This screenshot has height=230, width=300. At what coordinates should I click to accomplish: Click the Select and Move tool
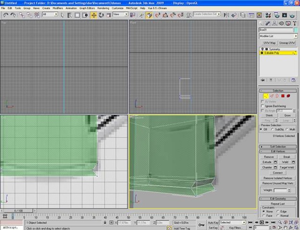click(94, 15)
